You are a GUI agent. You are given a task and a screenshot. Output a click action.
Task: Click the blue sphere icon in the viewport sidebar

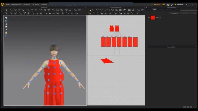6,36
